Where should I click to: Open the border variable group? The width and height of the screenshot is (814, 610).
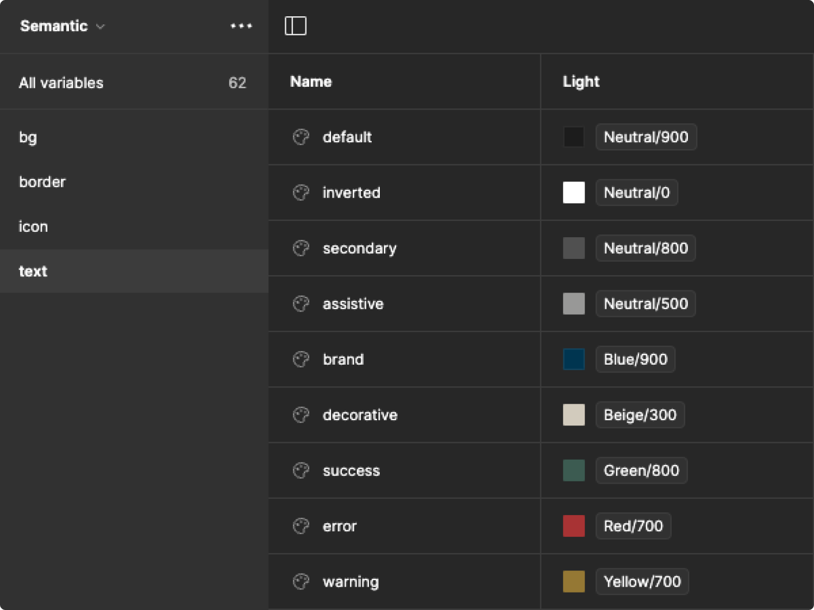coord(42,182)
